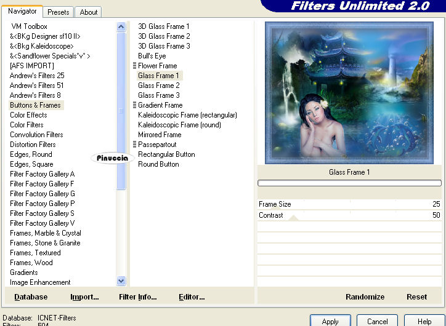The width and height of the screenshot is (446, 326).
Task: Choose the Glass Frame 2 filter
Action: point(159,85)
